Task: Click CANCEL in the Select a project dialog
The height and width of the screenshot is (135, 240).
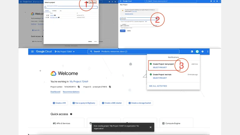Action: [90, 42]
